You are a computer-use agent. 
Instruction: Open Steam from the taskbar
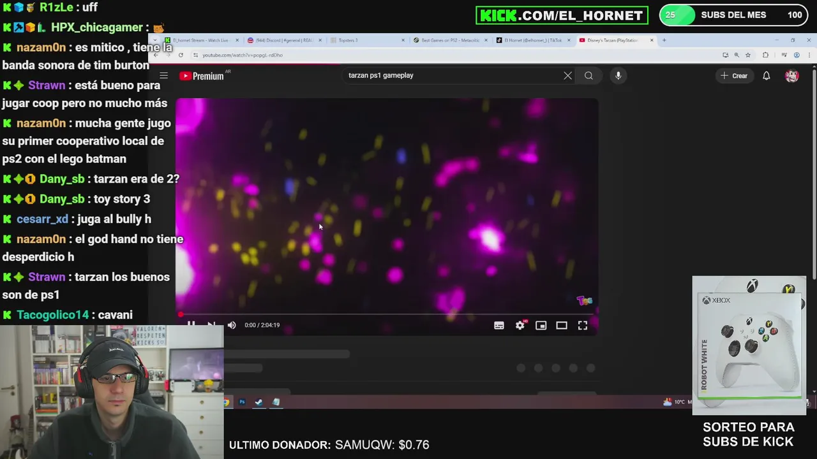259,402
